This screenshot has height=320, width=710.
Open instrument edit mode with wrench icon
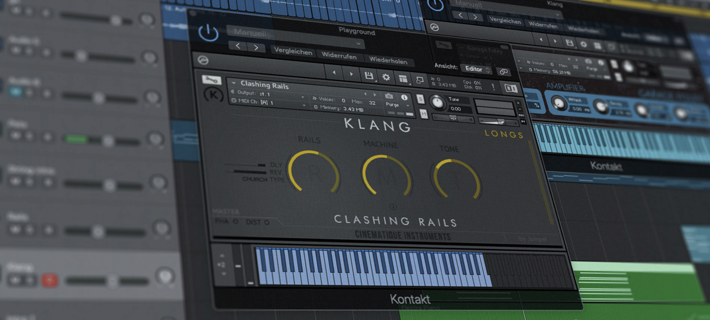pyautogui.click(x=211, y=80)
